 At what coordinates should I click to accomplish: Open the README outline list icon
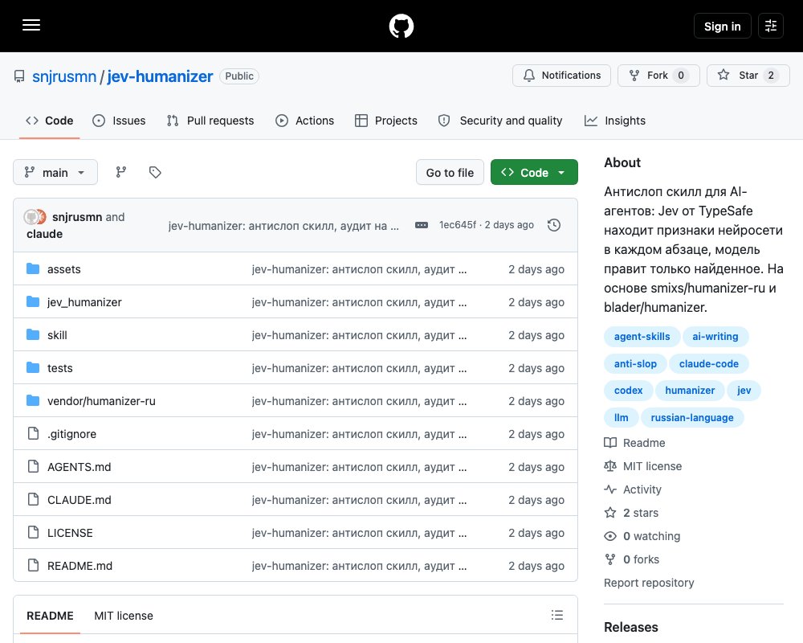point(557,615)
